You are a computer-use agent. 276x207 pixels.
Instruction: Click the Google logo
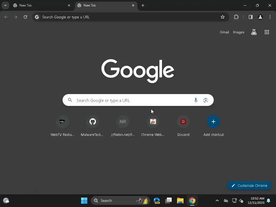pos(138,71)
